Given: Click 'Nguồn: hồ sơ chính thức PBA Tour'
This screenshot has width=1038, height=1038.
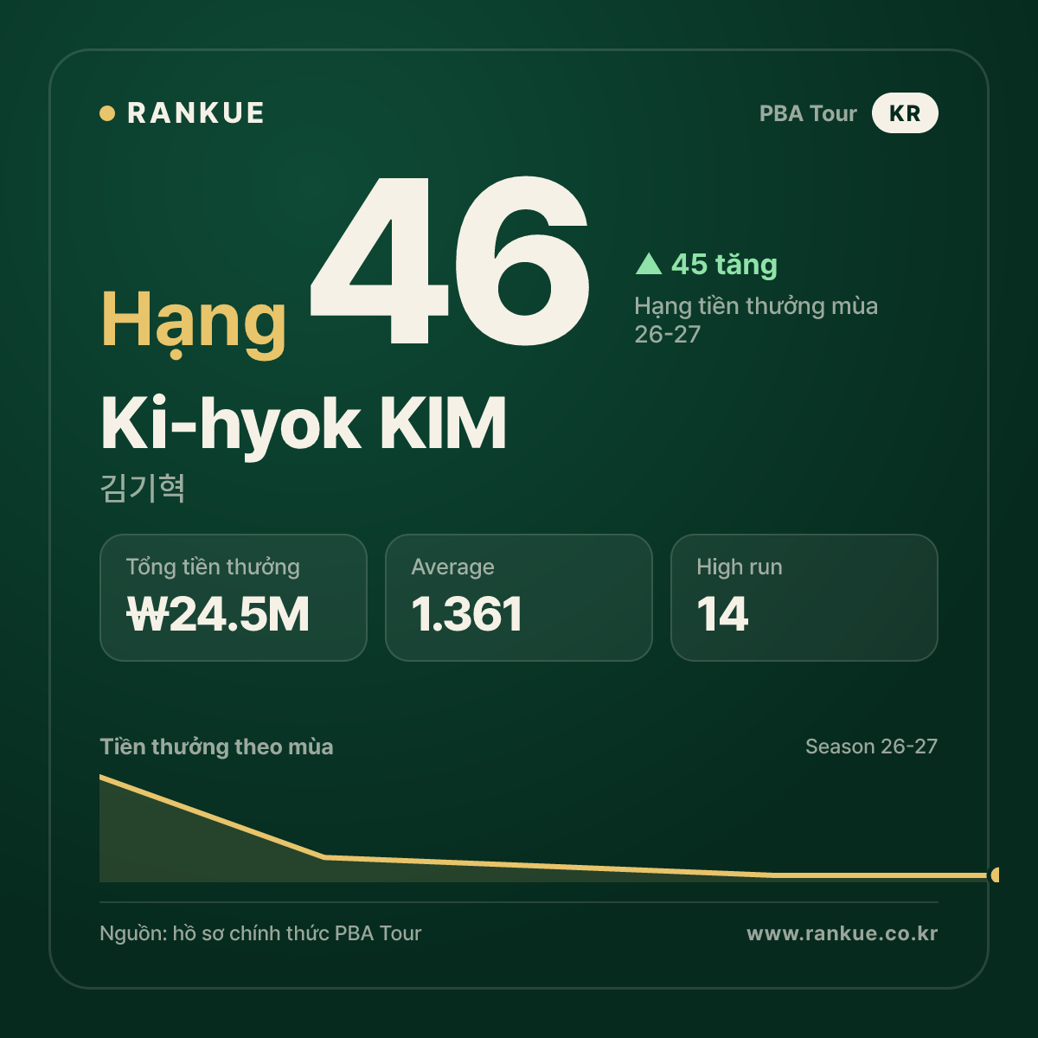Looking at the screenshot, I should [x=260, y=933].
